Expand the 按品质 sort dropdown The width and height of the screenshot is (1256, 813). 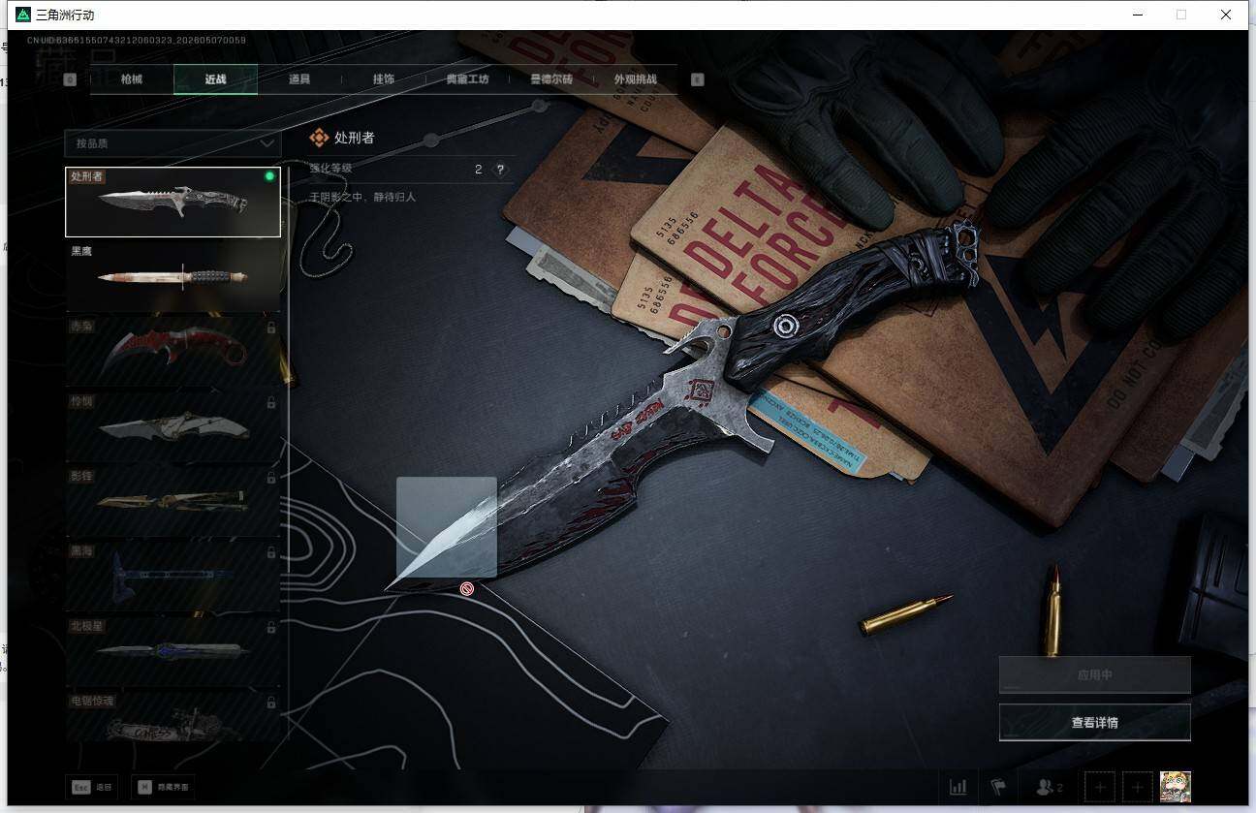point(173,142)
